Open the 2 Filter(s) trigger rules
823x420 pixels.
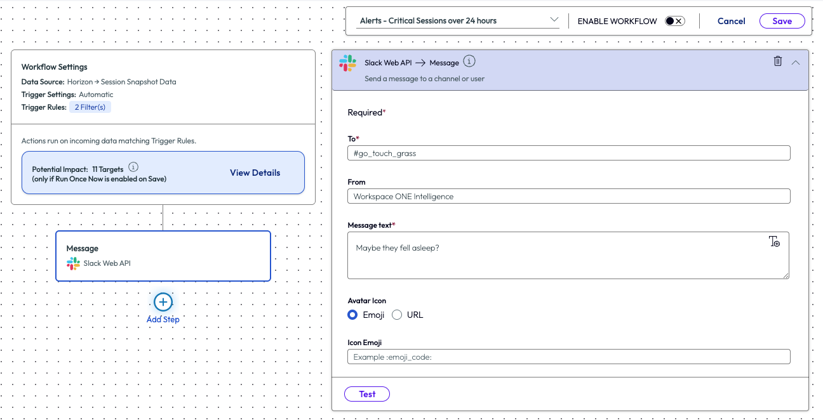point(90,107)
